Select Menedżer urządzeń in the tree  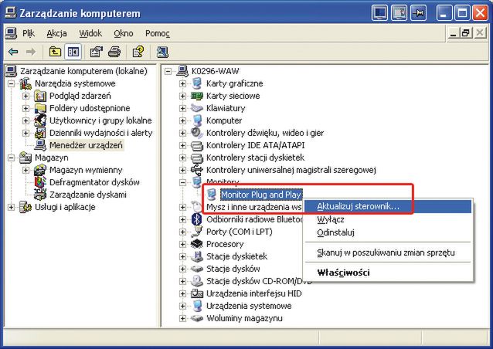tap(86, 145)
